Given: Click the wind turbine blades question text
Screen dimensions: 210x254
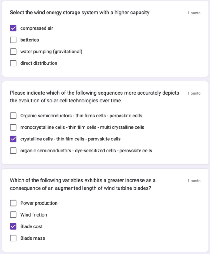Looking at the screenshot, I should pos(83,184).
